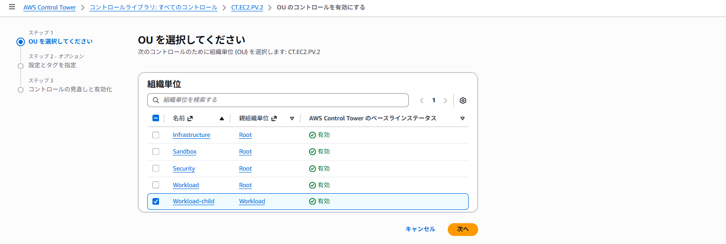The width and height of the screenshot is (726, 244).
Task: Click the 有効 status icon in Workload-child row
Action: coord(312,201)
